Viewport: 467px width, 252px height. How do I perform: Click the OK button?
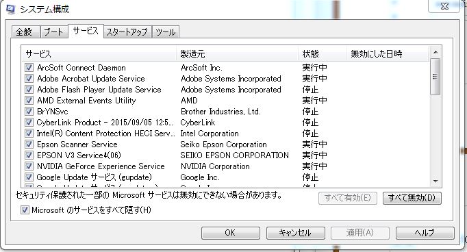(231, 233)
